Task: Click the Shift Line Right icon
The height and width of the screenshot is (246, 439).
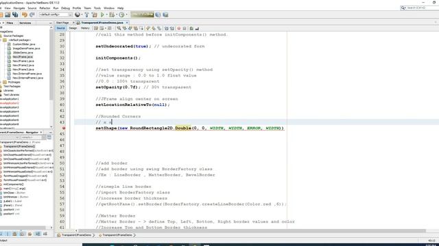Action: (x=172, y=28)
